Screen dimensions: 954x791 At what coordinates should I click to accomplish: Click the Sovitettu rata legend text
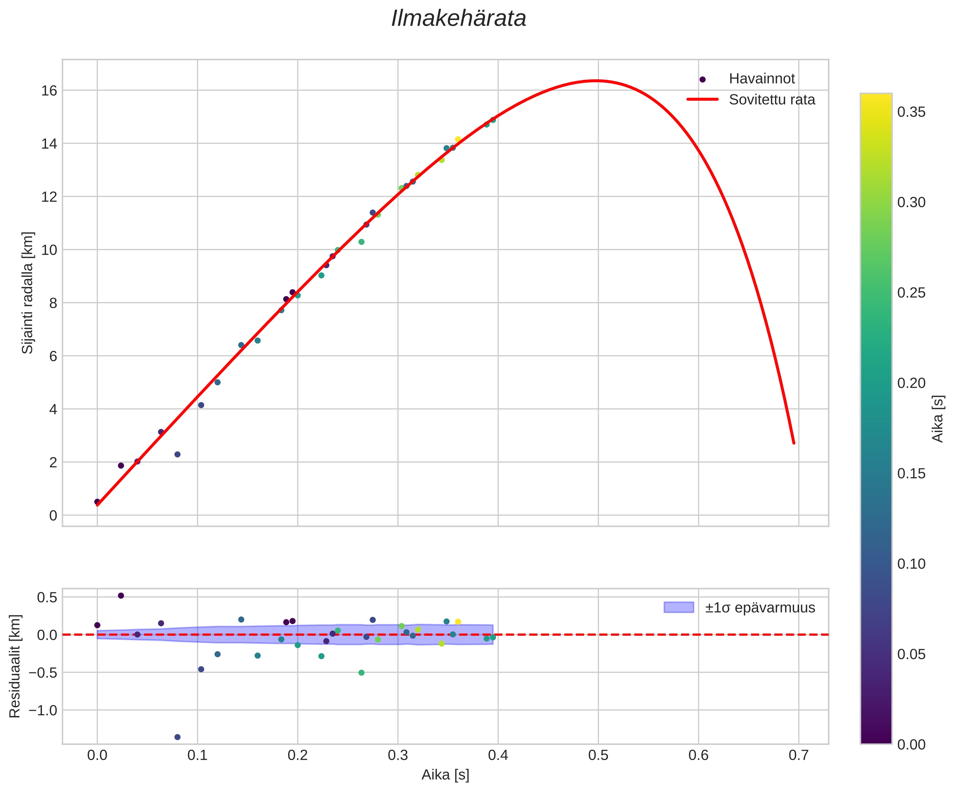[x=772, y=99]
